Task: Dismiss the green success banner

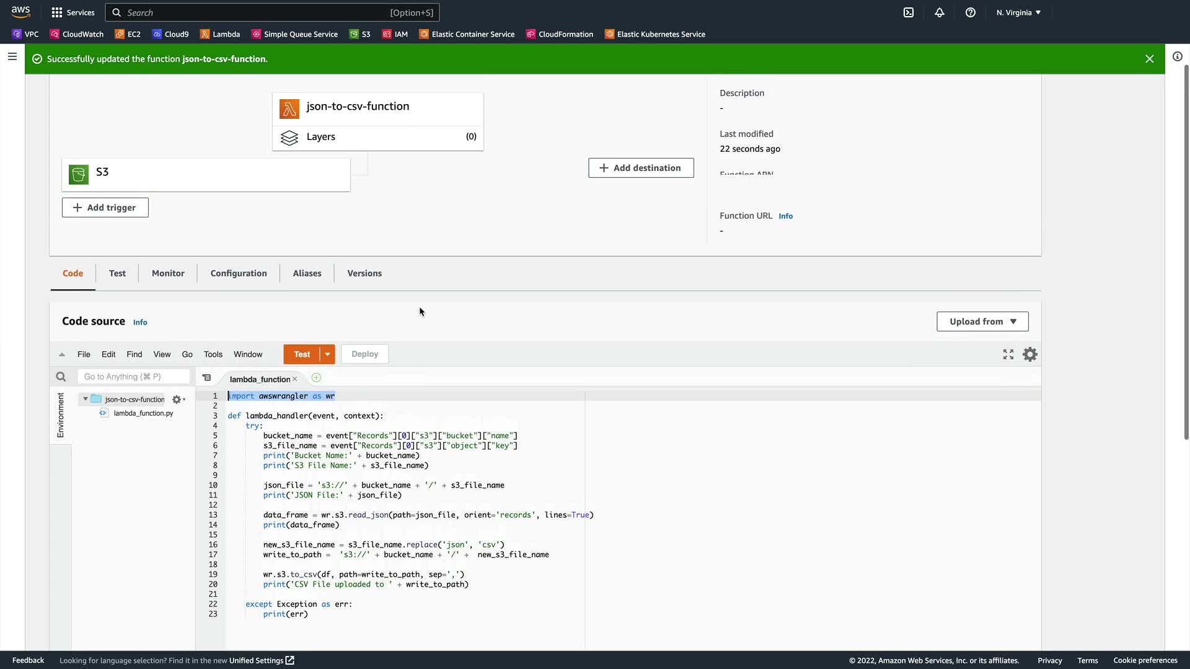Action: [1149, 59]
